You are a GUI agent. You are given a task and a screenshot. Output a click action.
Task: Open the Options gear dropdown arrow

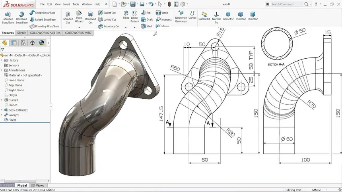click(x=187, y=4)
